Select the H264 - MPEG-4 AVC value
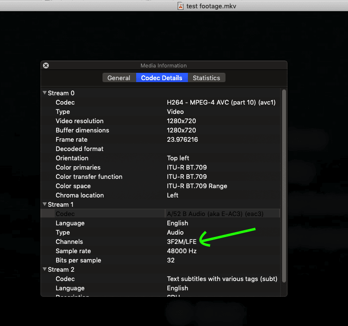Image resolution: width=348 pixels, height=326 pixels. pos(221,103)
